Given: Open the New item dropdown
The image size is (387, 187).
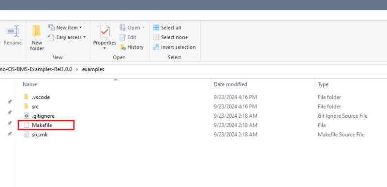Looking at the screenshot, I should (x=65, y=28).
